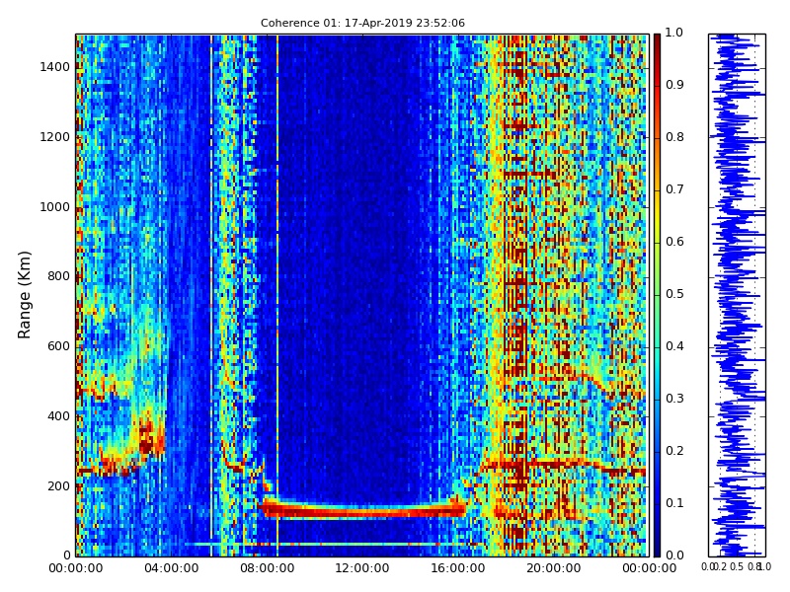Click the 12:00:00 time axis label
This screenshot has width=790, height=592.
coord(362,568)
